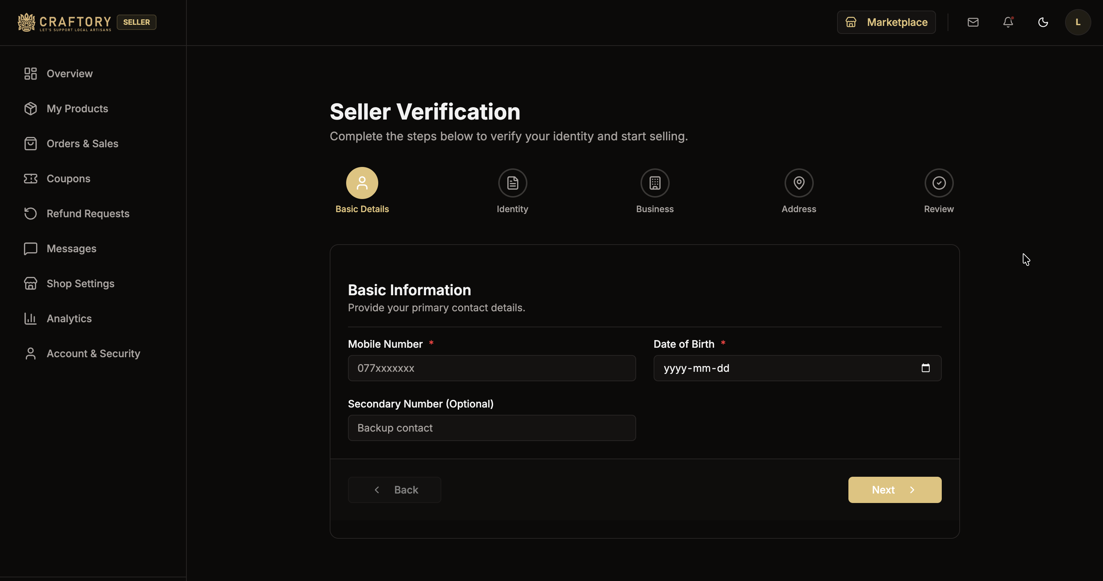Select the My Products package icon
Viewport: 1103px width, 581px height.
(x=30, y=108)
